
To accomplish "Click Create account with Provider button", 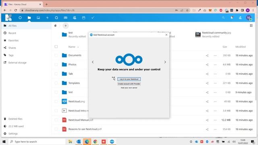I will 129,84.
